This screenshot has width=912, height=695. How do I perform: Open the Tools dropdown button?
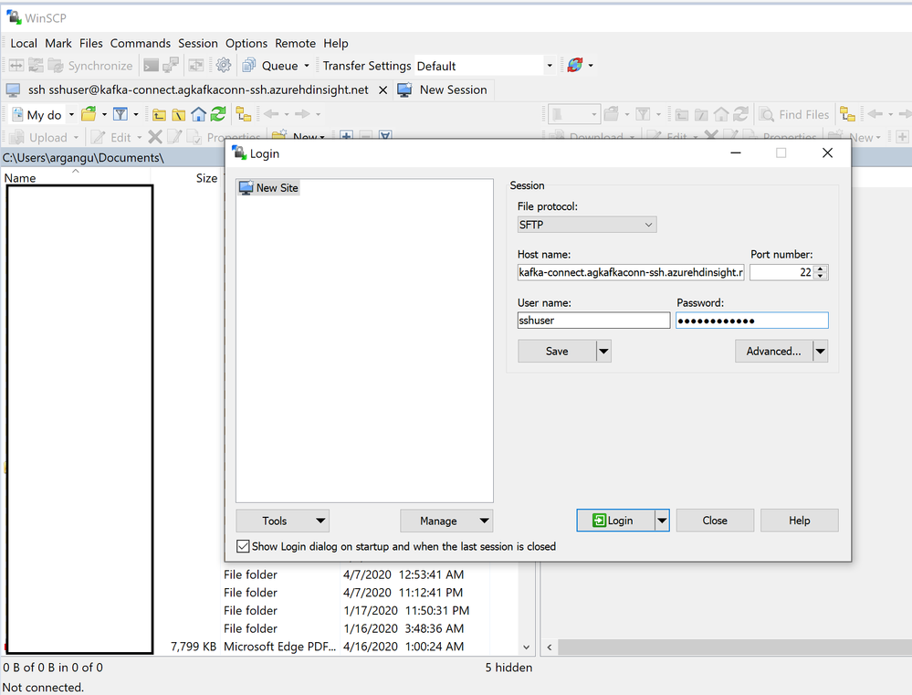pyautogui.click(x=283, y=521)
